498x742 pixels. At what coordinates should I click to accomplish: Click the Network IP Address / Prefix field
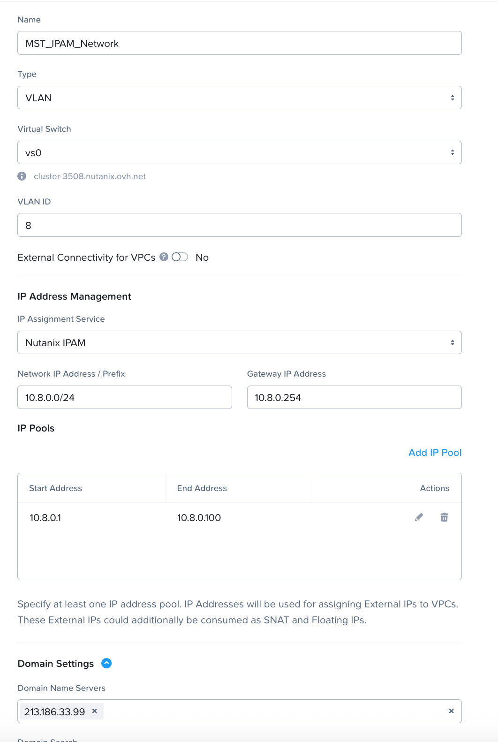click(x=124, y=397)
